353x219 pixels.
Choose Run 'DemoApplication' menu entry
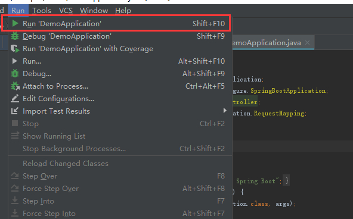120,24
